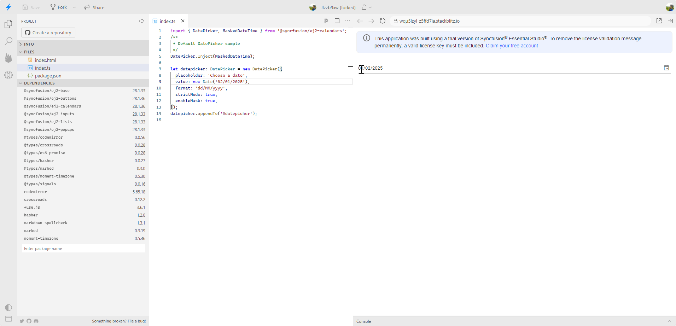Click Claim your free account link
Image resolution: width=676 pixels, height=326 pixels.
click(x=512, y=46)
